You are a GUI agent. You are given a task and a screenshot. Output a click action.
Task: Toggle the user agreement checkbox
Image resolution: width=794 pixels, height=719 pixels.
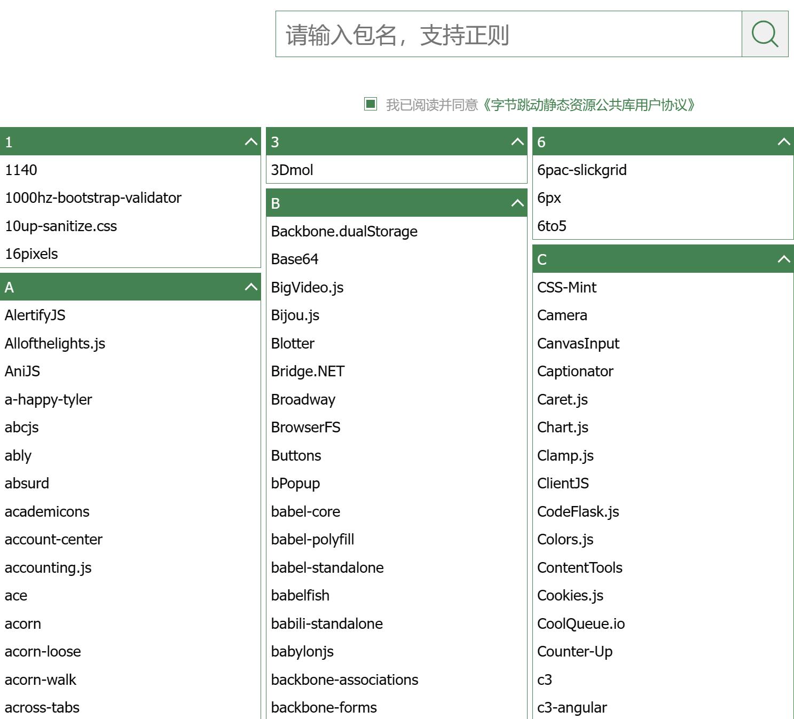(x=371, y=104)
